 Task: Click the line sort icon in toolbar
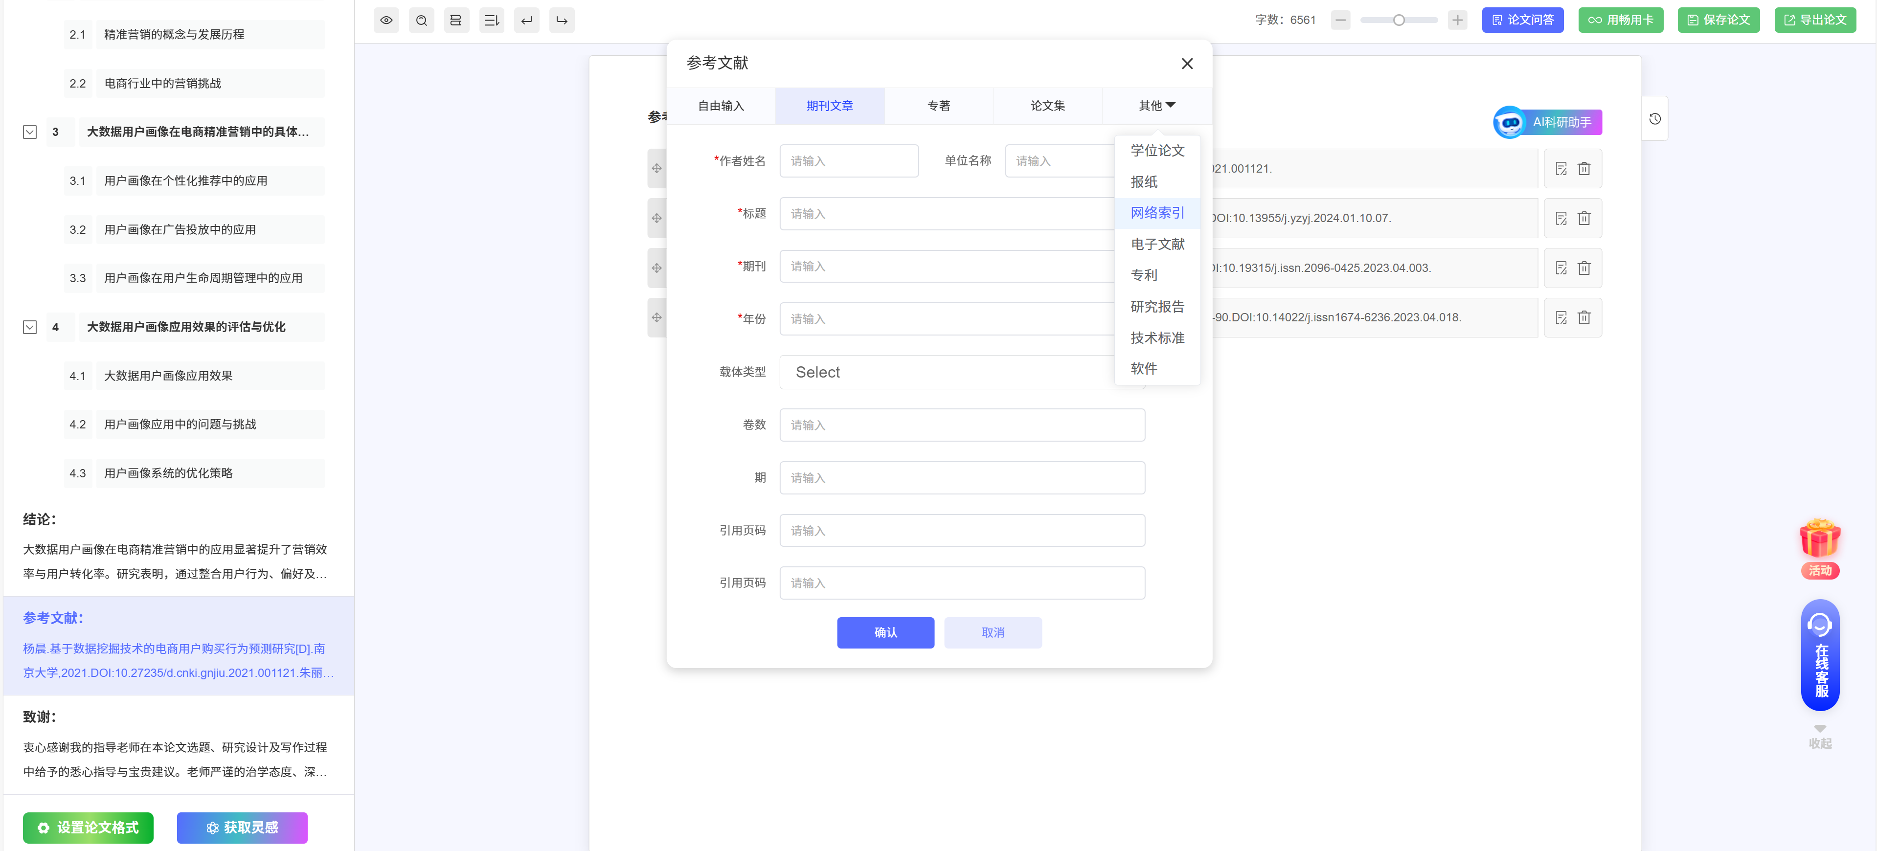(492, 21)
